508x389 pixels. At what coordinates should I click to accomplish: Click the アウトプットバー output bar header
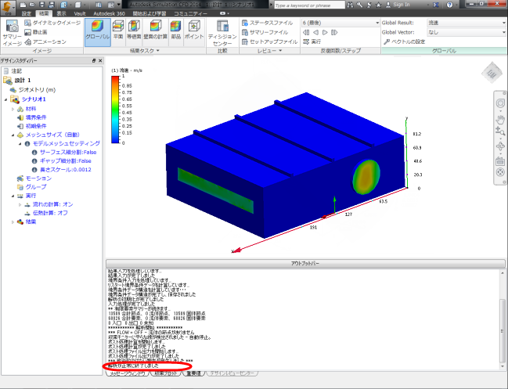(x=305, y=263)
